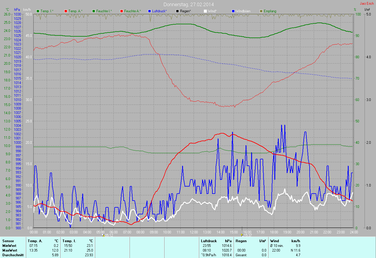
Task: Click the '%' axis unit label
Action: [x=355, y=10]
